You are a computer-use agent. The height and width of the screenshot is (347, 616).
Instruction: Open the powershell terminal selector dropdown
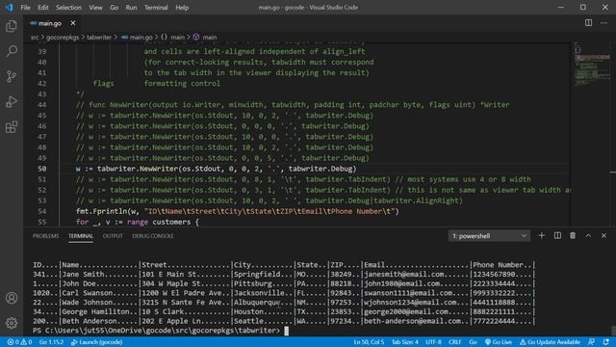[x=489, y=235]
